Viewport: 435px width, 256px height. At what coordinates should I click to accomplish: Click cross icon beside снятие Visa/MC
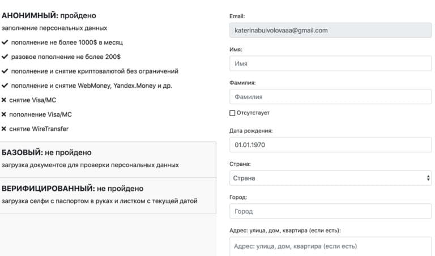4,100
